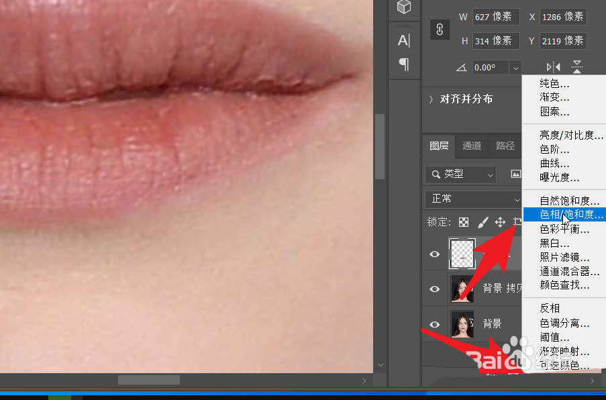Open the Character panel icon
606x400 pixels.
[x=404, y=40]
